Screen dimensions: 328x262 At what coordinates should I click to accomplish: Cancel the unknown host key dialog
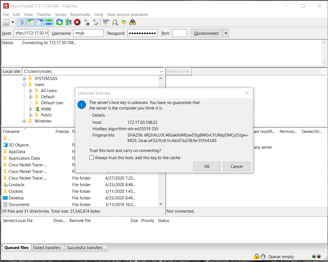click(236, 167)
